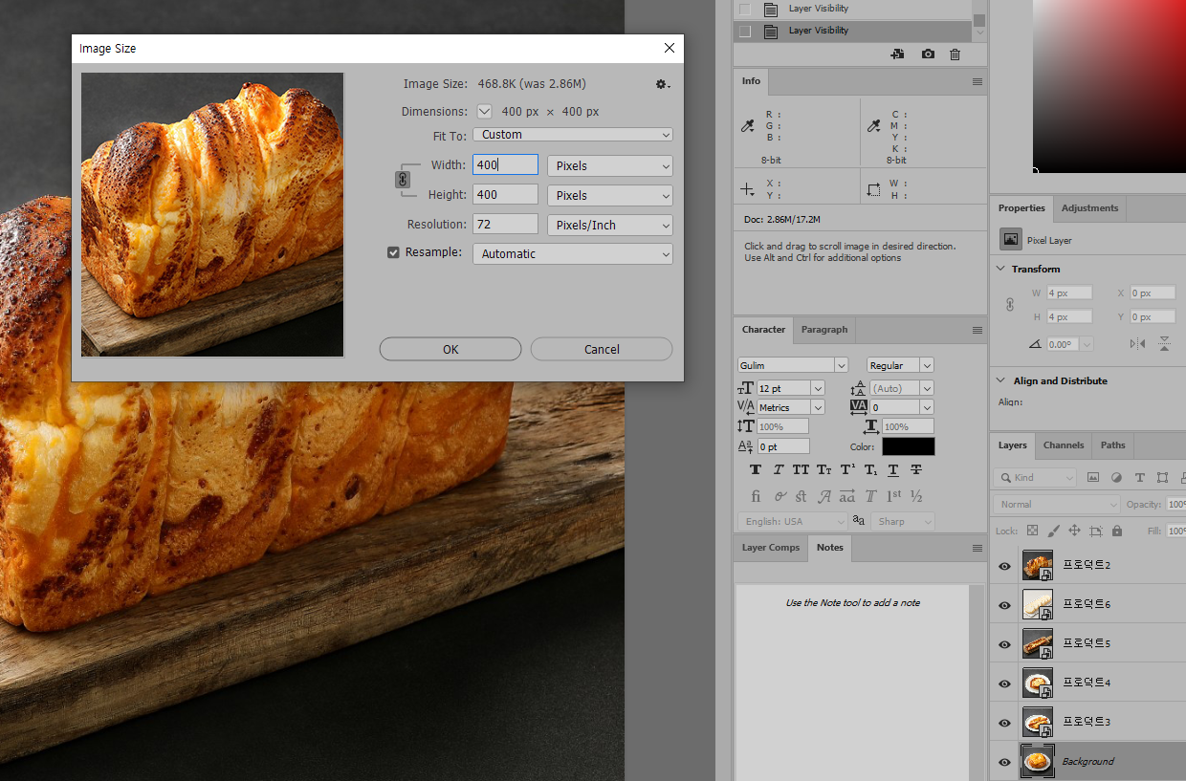Open the CMYK eyedropper readout options in Info panel
This screenshot has width=1186, height=781.
click(873, 126)
